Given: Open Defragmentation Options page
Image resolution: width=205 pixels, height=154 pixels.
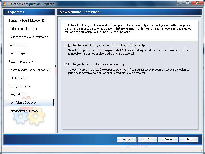Looking at the screenshot, I should click(24, 111).
